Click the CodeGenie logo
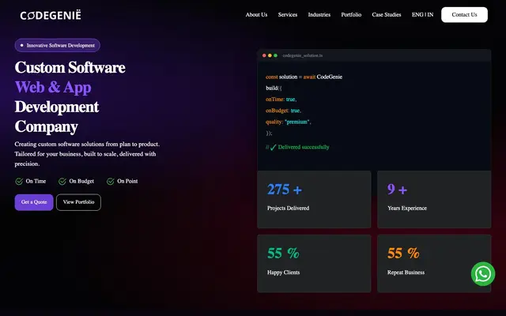Screen dimensions: 506x316 [51, 15]
